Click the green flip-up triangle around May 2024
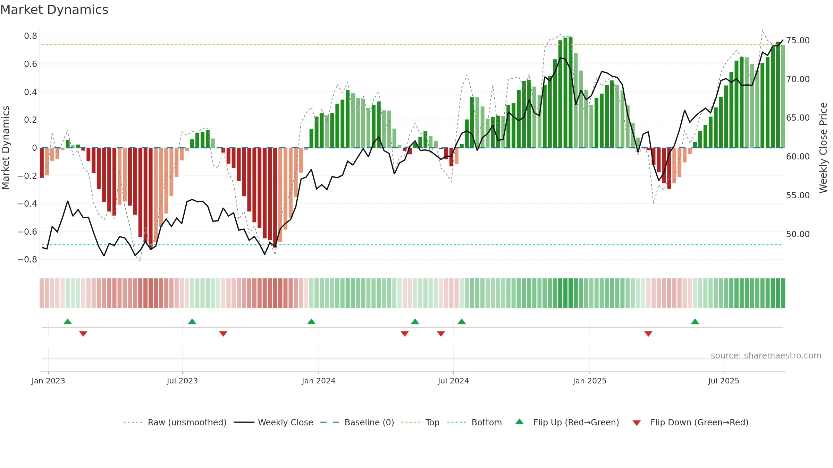 [415, 322]
